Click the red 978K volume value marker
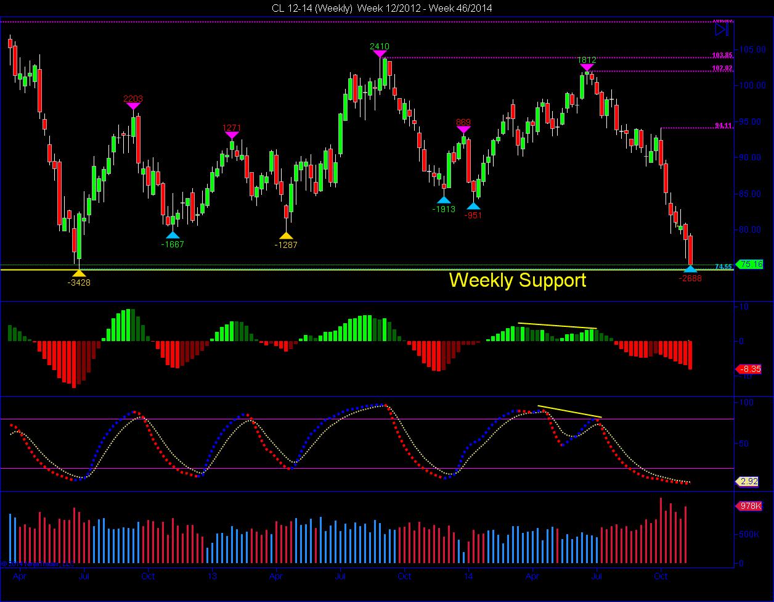 pyautogui.click(x=750, y=506)
